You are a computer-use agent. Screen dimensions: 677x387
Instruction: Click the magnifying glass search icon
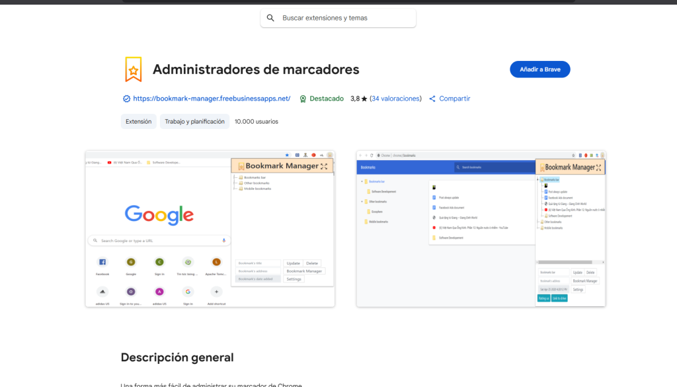point(270,18)
